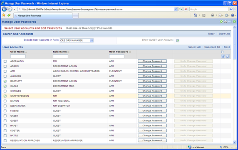This screenshot has height=150, width=238.
Task: Click the Local intranet zone icon in status bar
Action: [x=189, y=147]
